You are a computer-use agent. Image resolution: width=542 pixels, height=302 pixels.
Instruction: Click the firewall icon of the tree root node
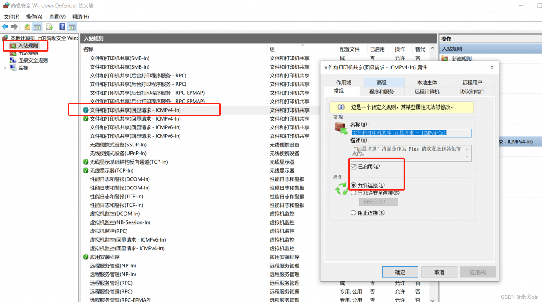tap(6, 38)
